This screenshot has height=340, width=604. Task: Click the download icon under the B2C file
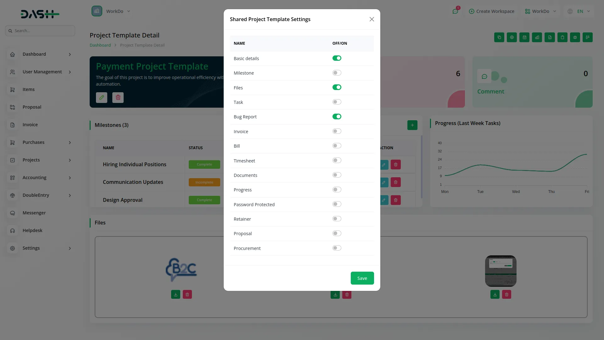click(176, 294)
